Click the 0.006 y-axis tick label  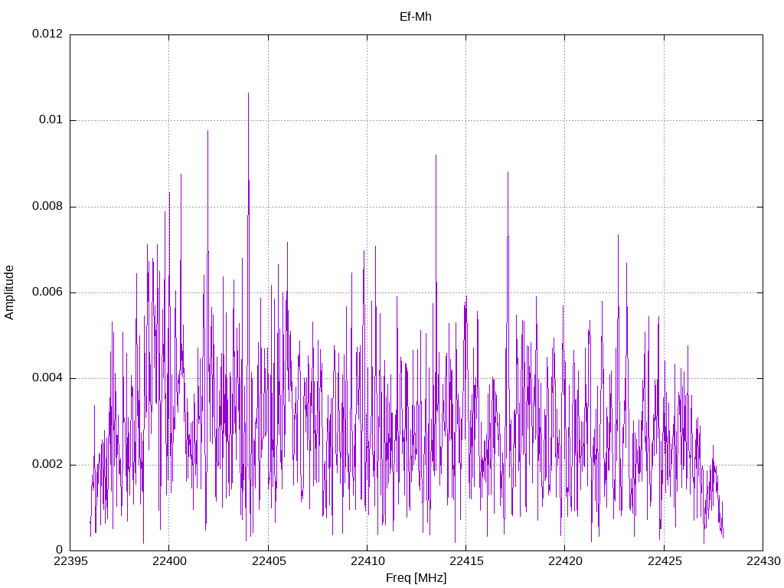[47, 292]
